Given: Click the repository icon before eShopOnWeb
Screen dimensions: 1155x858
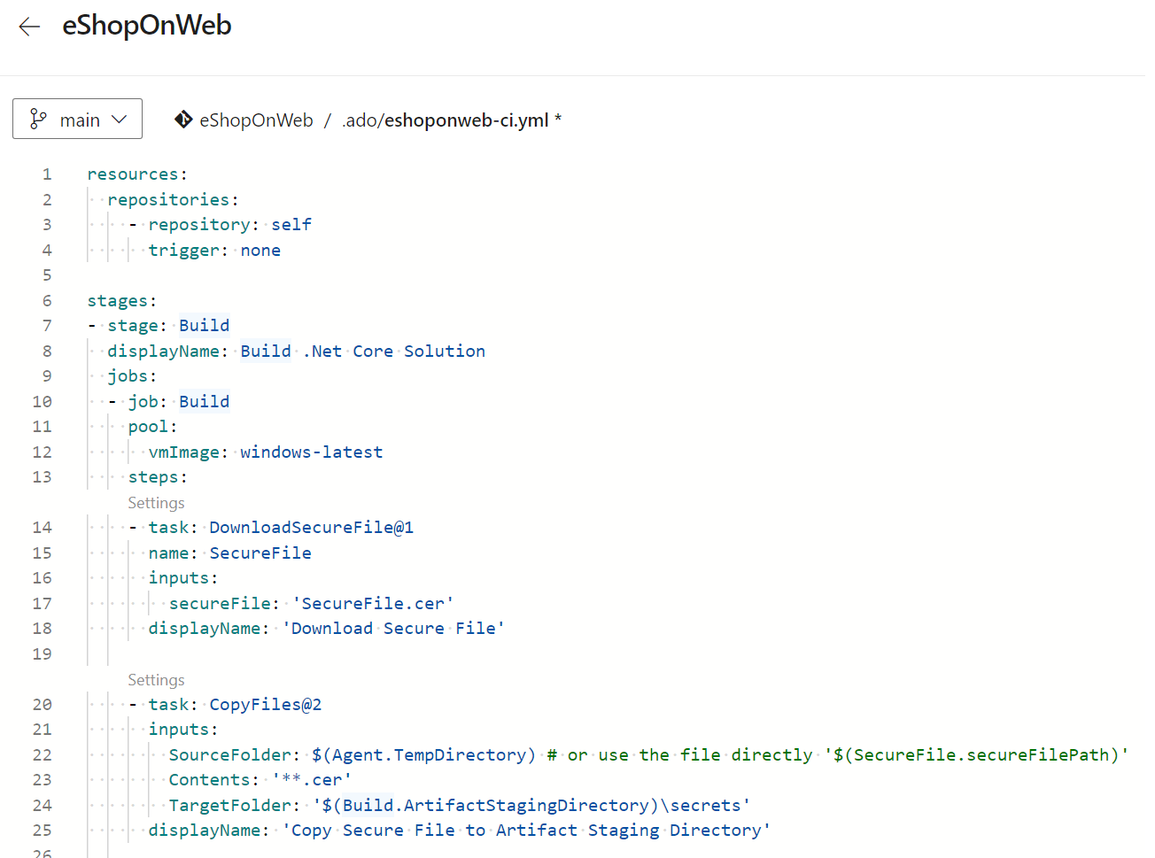Looking at the screenshot, I should (183, 120).
